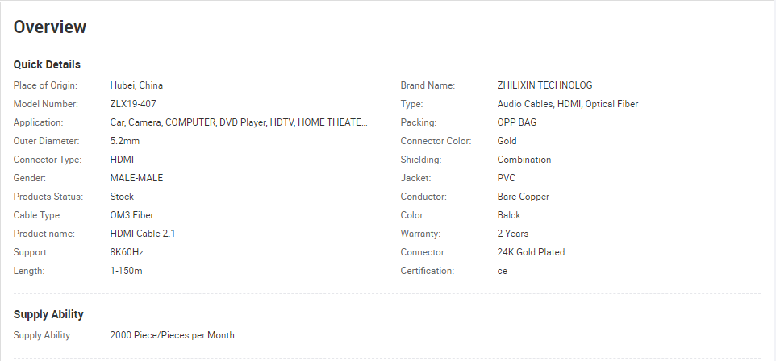Select the MALE-MALE gender value
Viewport: 776px width, 361px height.
pyautogui.click(x=136, y=178)
